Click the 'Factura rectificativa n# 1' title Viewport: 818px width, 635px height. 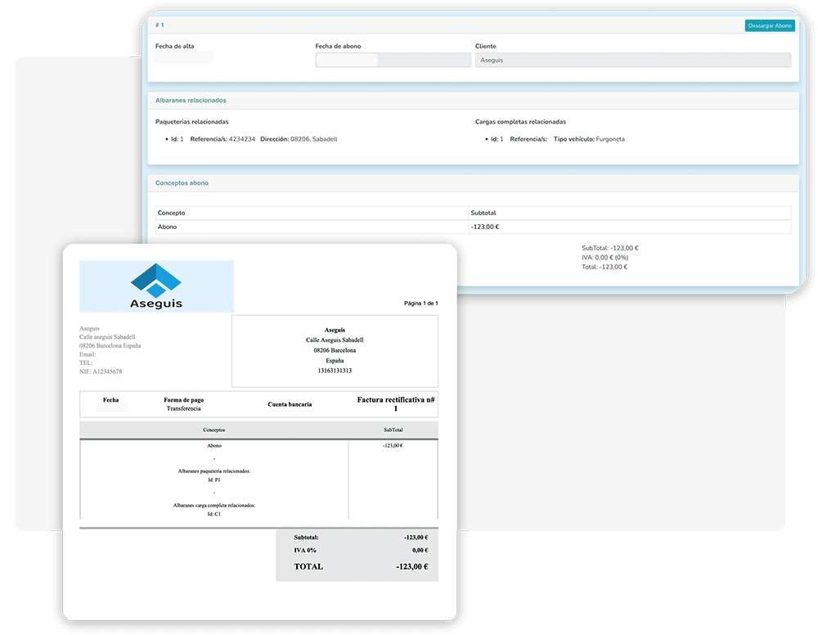(395, 404)
